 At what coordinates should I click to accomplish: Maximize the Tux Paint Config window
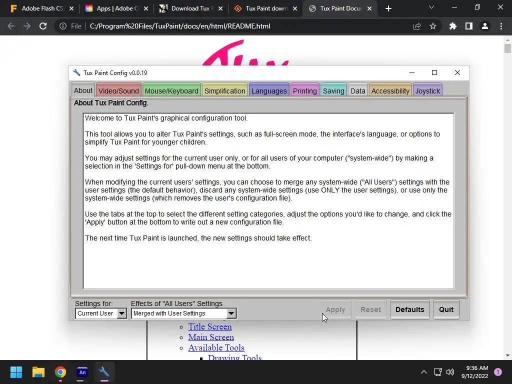[x=434, y=72]
